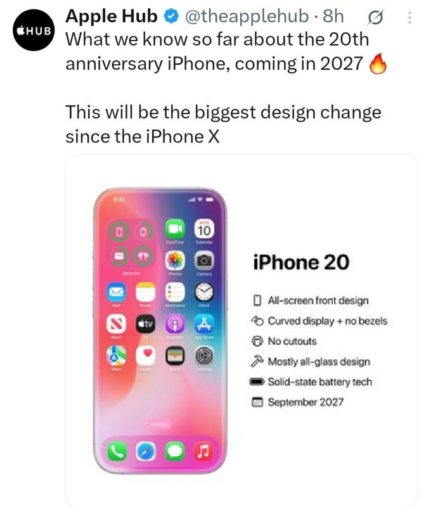Tap the Safari icon in dock
The height and width of the screenshot is (507, 431).
click(146, 451)
